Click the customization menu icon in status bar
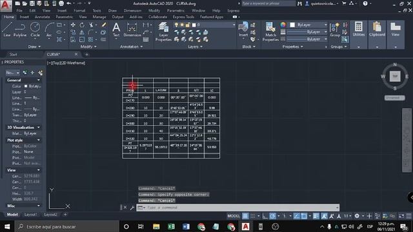This screenshot has width=413, height=232. point(408,216)
